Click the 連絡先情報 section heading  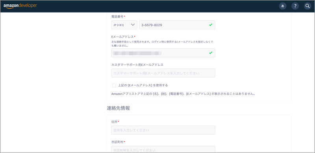click(118, 108)
